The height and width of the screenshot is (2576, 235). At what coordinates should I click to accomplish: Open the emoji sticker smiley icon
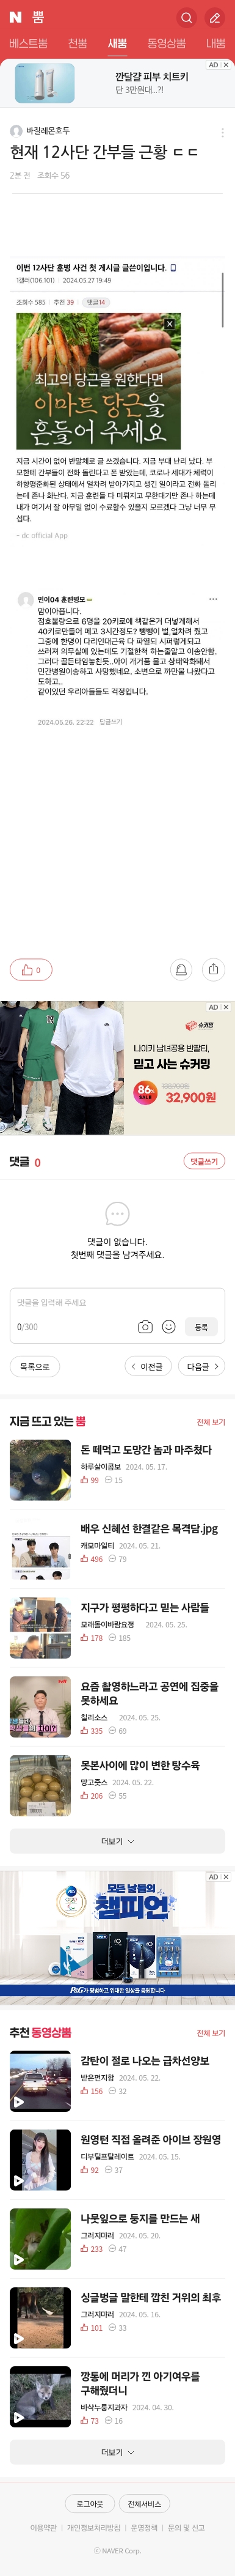point(168,1327)
